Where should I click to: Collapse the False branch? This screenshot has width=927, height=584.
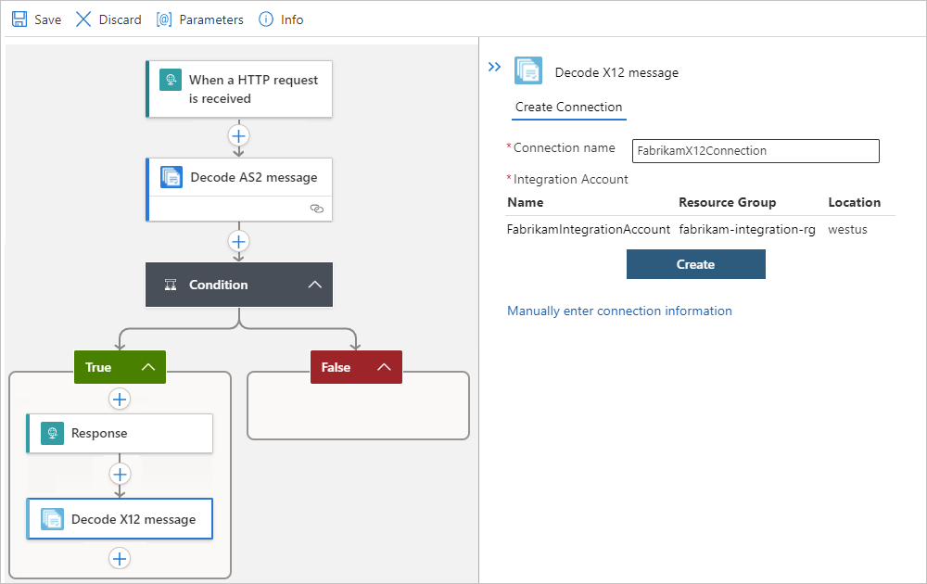(x=385, y=367)
